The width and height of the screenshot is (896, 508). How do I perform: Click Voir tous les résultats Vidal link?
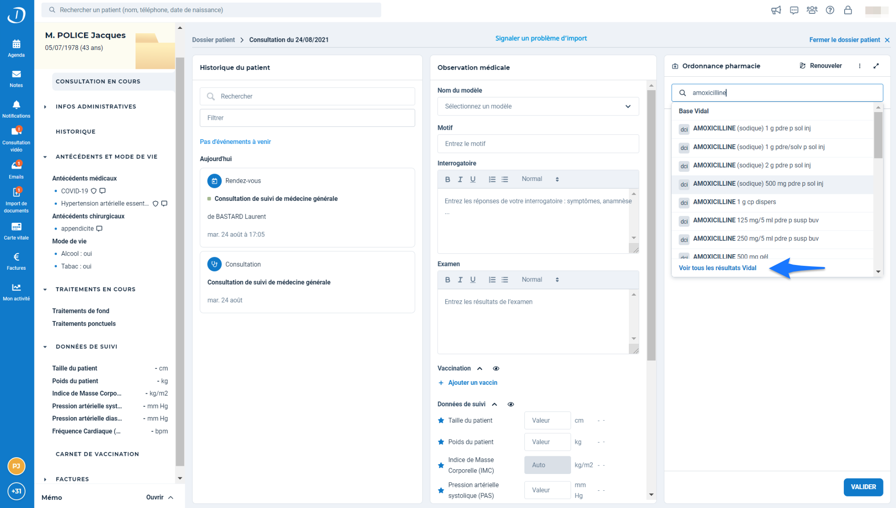(717, 268)
